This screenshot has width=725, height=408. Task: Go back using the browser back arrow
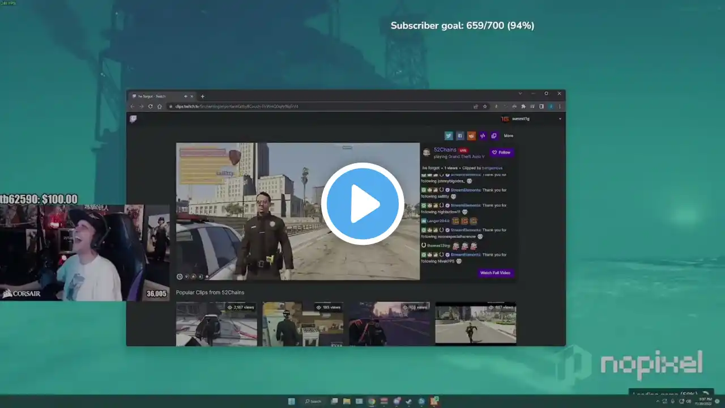133,107
